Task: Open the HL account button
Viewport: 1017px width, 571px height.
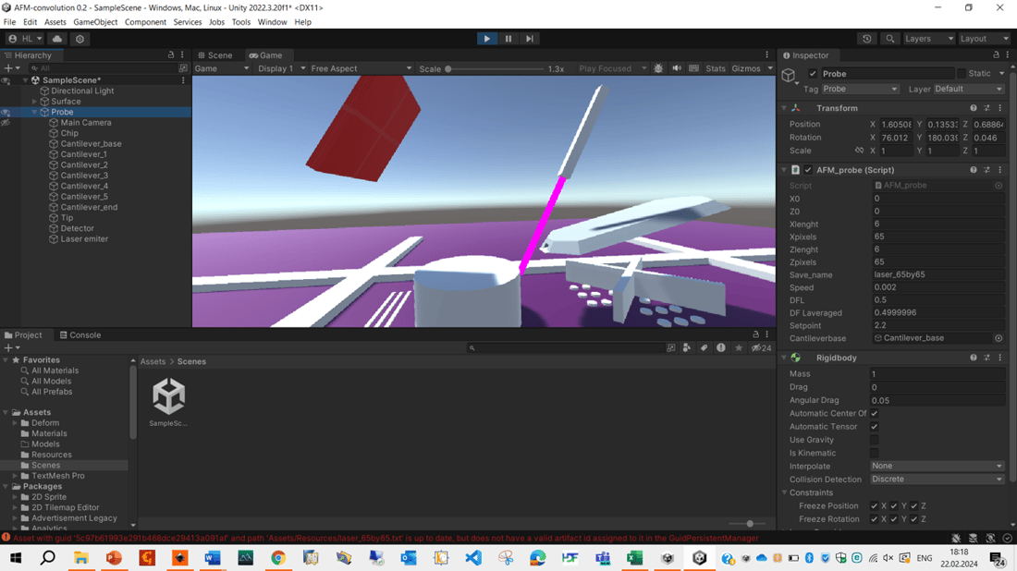Action: tap(26, 39)
